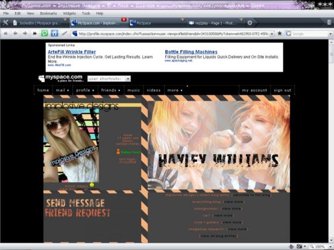Click the FRIEND REQUEST button

coord(78,213)
